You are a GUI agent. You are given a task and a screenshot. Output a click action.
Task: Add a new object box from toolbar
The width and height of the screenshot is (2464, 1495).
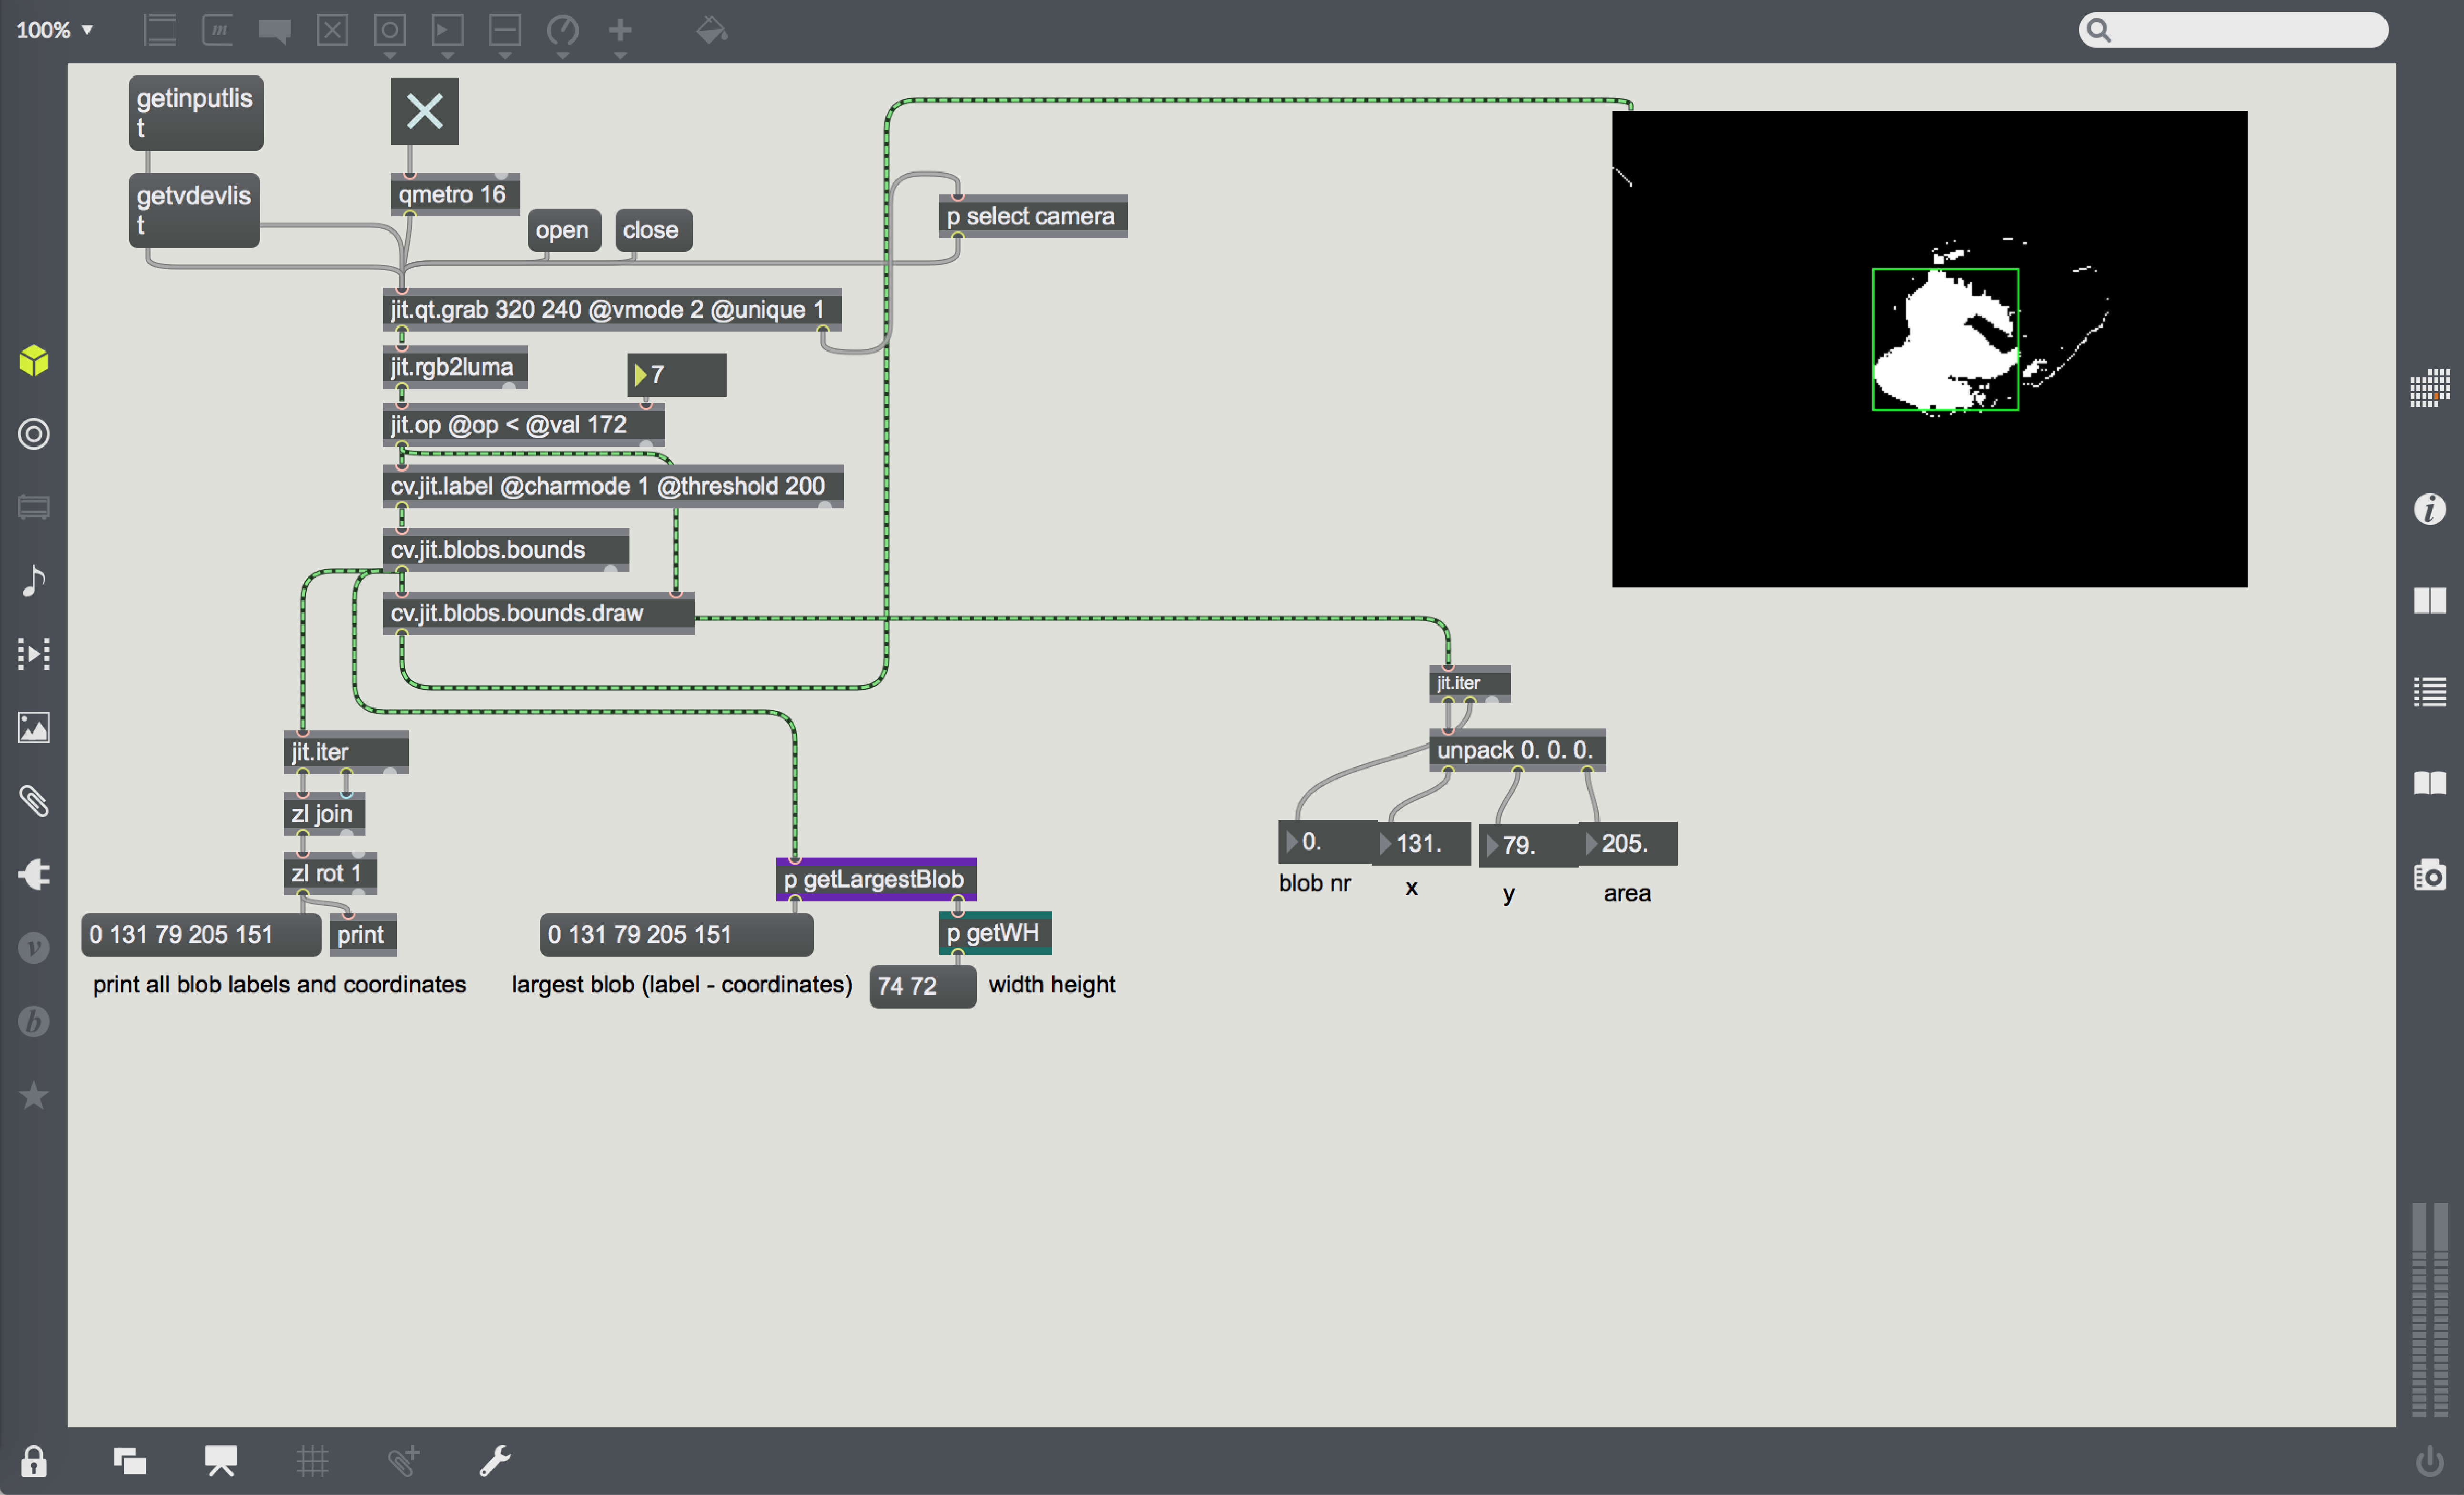[160, 30]
